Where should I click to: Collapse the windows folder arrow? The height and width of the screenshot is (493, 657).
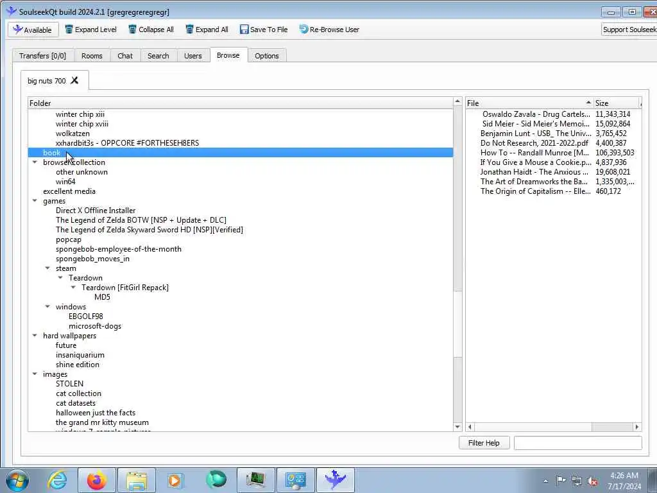click(x=47, y=307)
